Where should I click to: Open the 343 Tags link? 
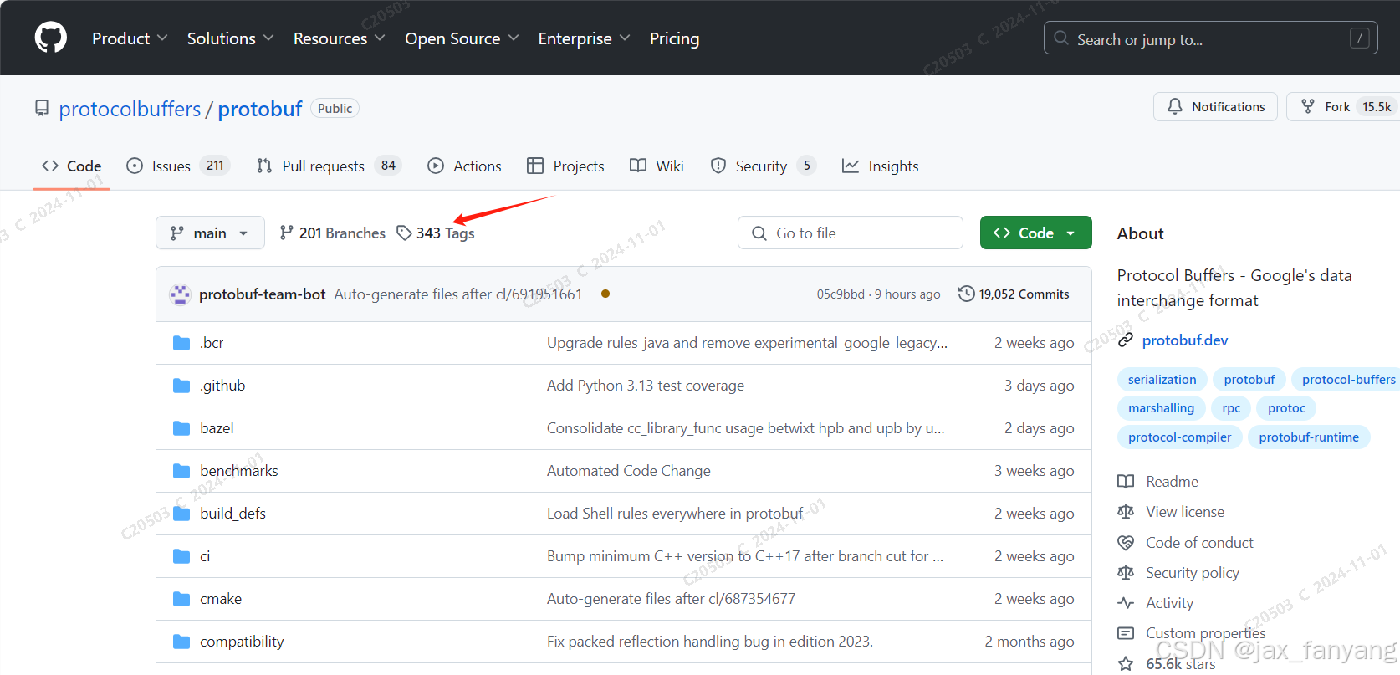[x=436, y=233]
